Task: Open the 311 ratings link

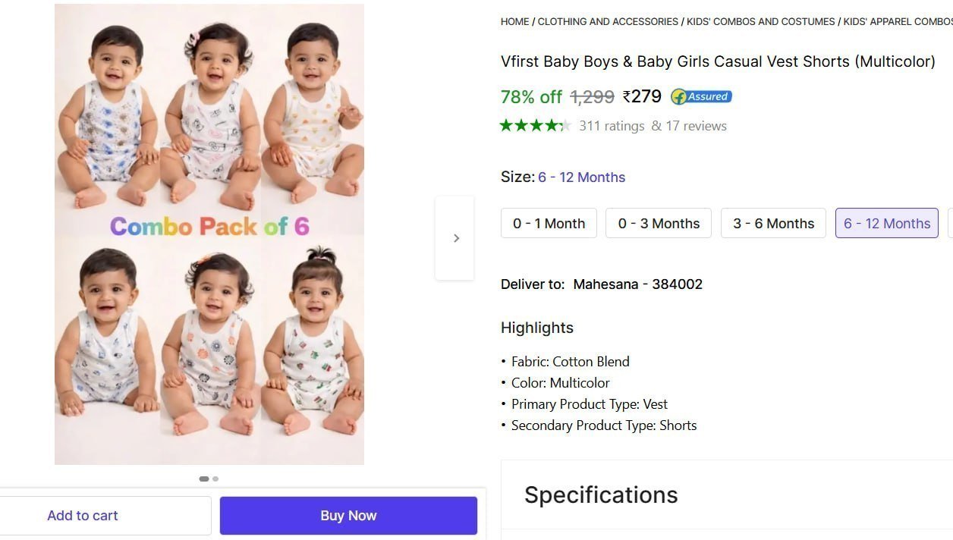Action: tap(612, 126)
